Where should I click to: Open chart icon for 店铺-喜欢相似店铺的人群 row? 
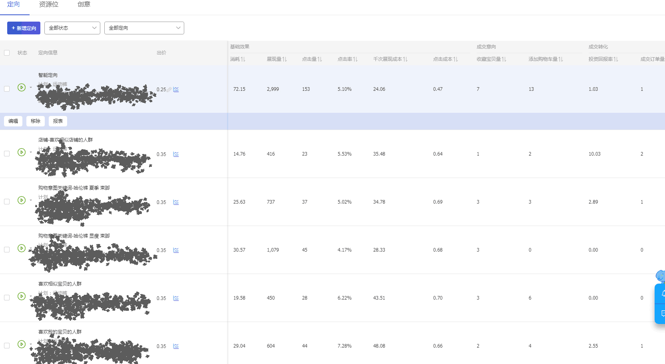point(176,154)
